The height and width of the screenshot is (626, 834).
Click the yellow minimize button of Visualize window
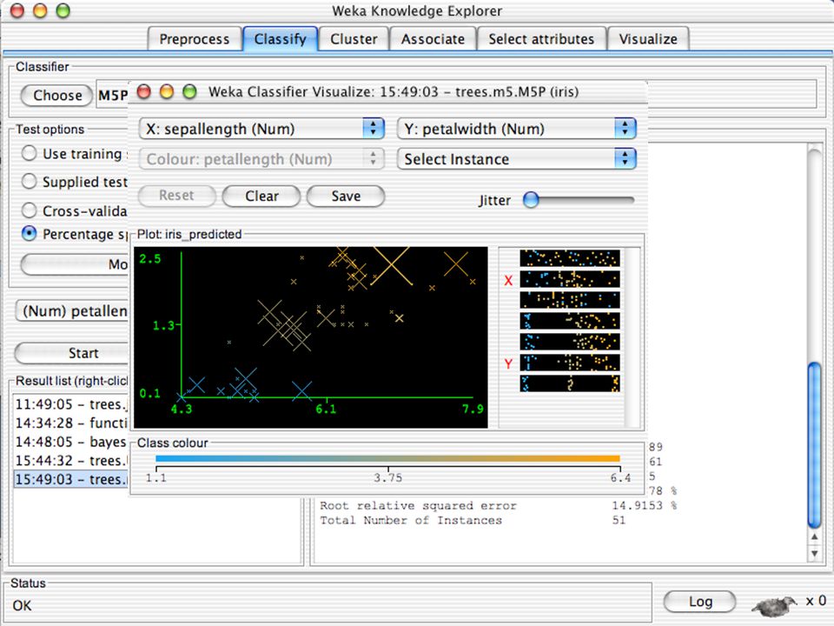167,92
